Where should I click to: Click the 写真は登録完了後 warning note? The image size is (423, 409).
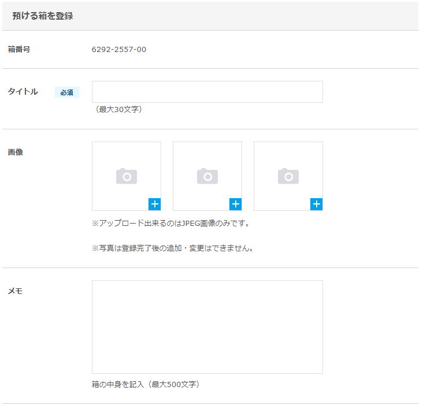(x=173, y=248)
